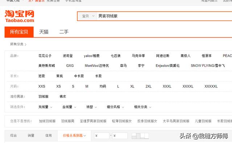Switch to the 二手 tab
Image resolution: width=232 pixels, height=143 pixels.
click(x=64, y=32)
